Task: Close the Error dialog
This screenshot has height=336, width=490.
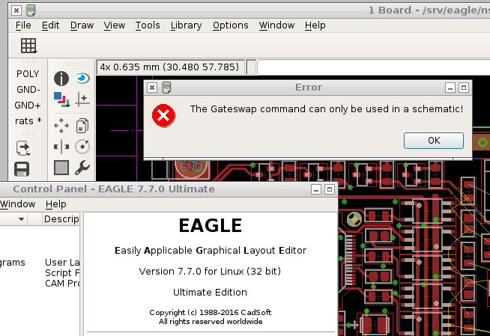Action: [152, 88]
